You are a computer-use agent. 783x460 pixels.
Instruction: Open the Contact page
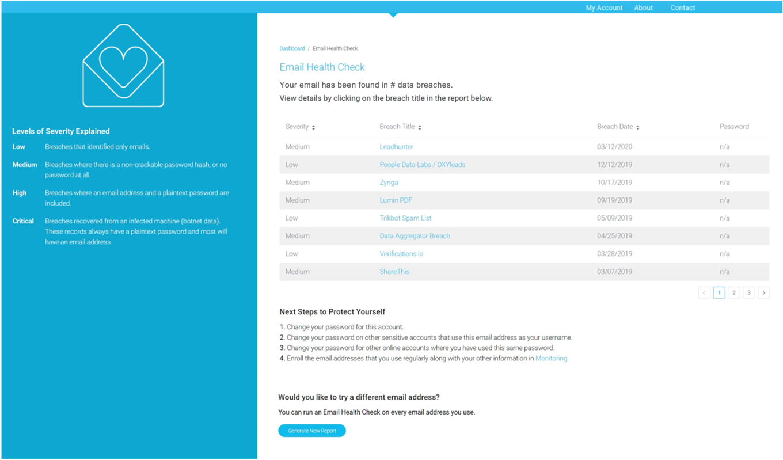click(x=683, y=7)
